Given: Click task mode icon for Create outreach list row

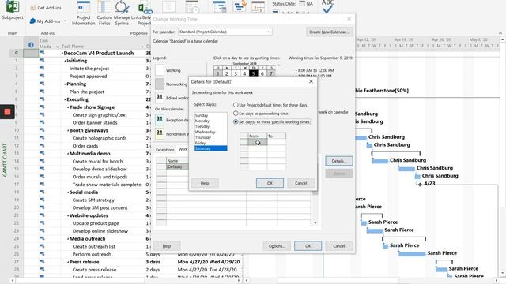Looking at the screenshot, I should click(x=42, y=246).
